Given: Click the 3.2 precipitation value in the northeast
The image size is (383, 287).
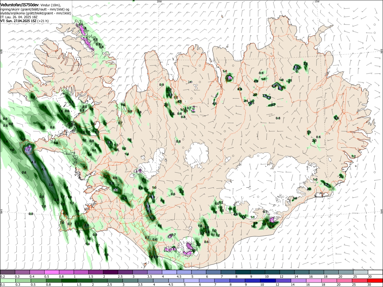Looking at the screenshot, I should pos(306,64).
